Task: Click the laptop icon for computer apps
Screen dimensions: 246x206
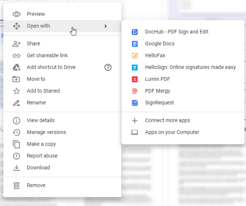Action: tap(135, 132)
